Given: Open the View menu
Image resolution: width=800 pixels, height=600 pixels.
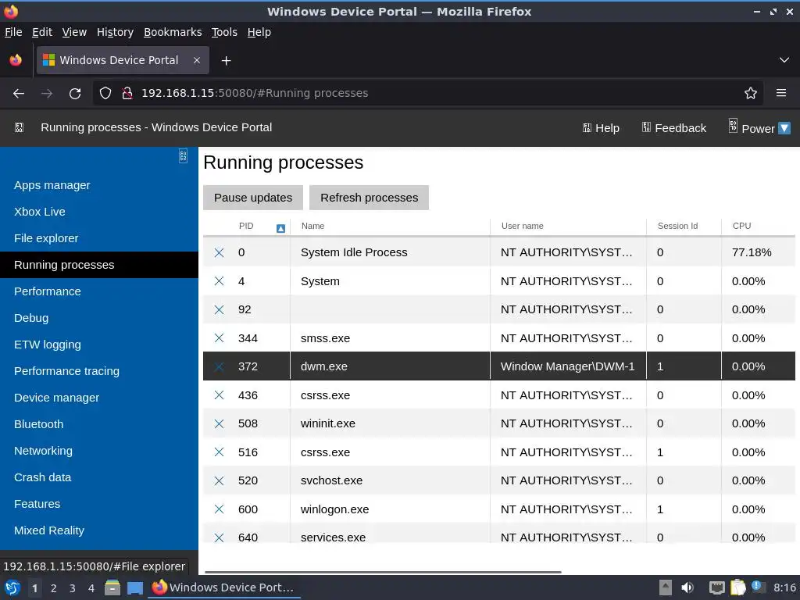Looking at the screenshot, I should [x=74, y=32].
